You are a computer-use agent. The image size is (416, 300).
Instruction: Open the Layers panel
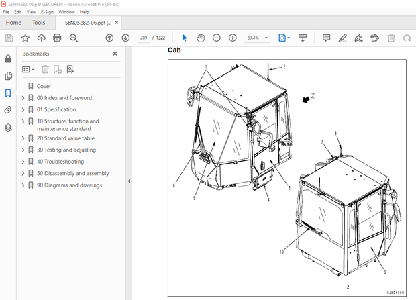pyautogui.click(x=8, y=128)
